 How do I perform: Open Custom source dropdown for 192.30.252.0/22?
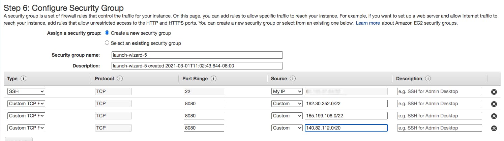[x=287, y=104]
